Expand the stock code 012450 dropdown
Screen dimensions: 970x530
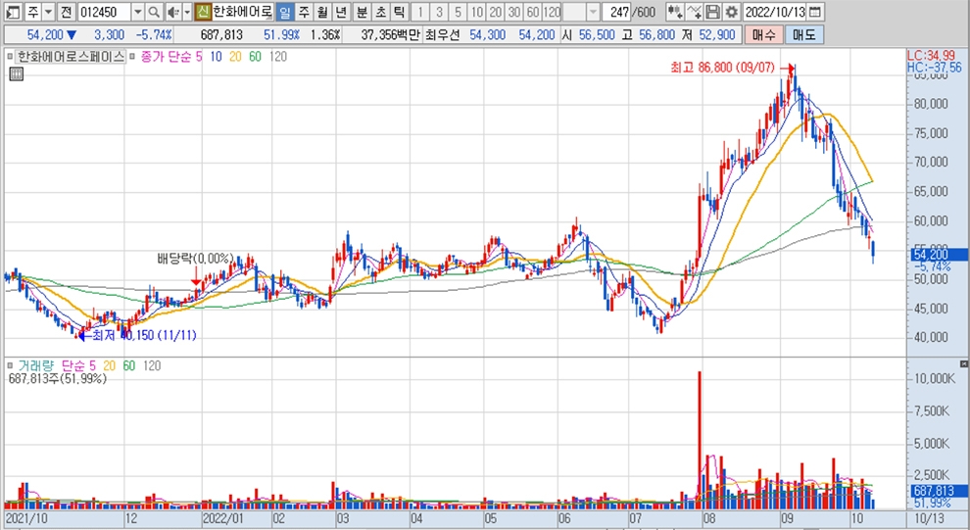coord(136,12)
